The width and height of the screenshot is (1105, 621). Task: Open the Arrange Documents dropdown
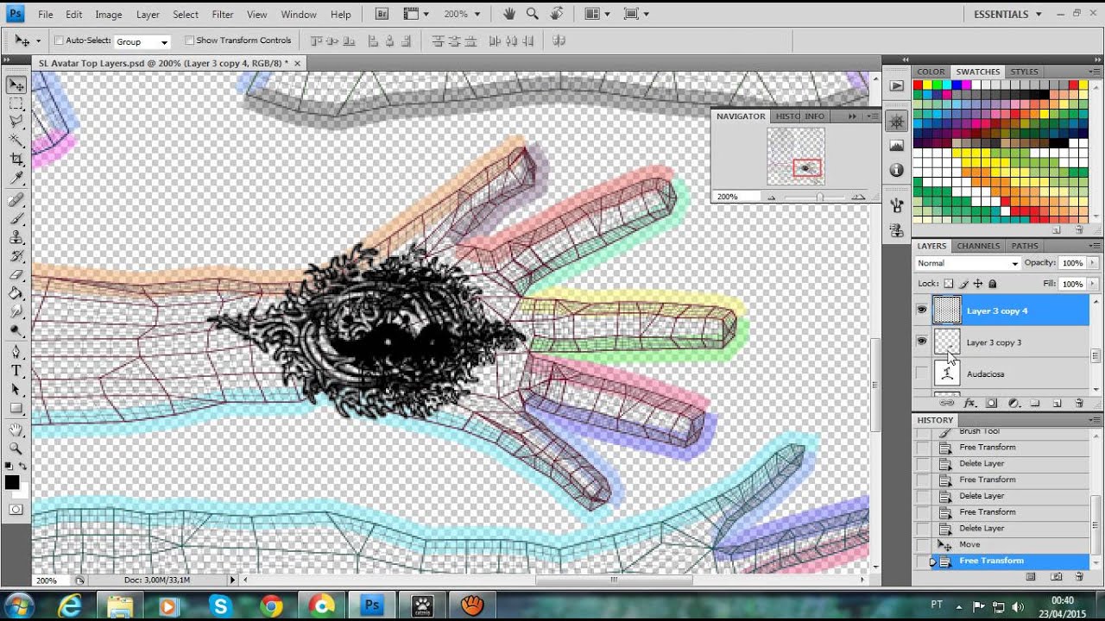(x=597, y=14)
